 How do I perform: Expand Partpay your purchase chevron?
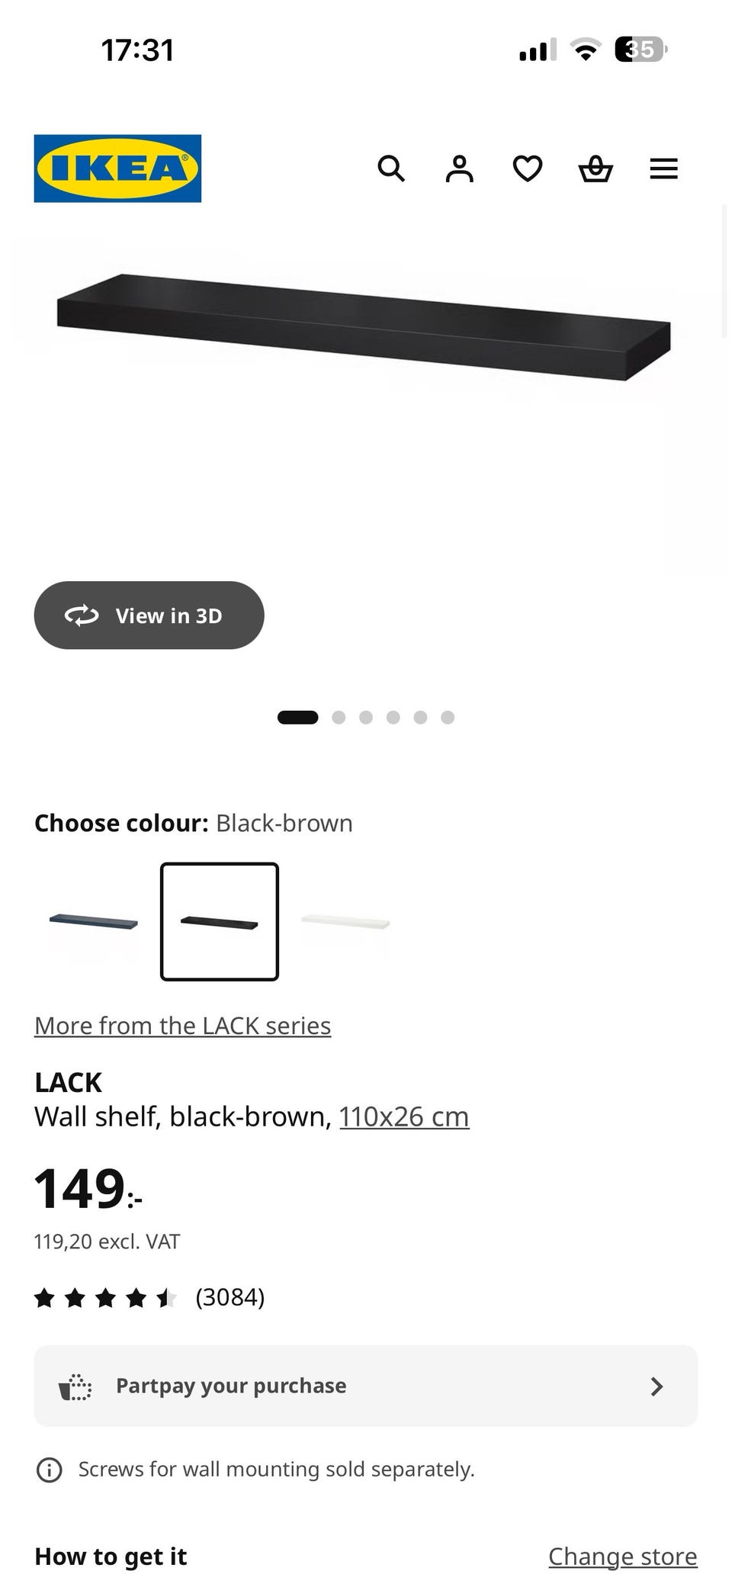click(x=657, y=1386)
